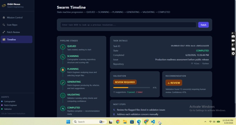Screen dimensions: 236x125
Task: Open Visual Studio Code from the taskbar
Action: click(153, 122)
